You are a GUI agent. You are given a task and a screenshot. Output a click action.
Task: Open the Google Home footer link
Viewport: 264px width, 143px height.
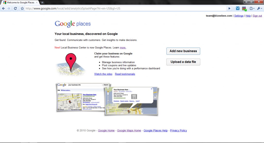pos(106,131)
